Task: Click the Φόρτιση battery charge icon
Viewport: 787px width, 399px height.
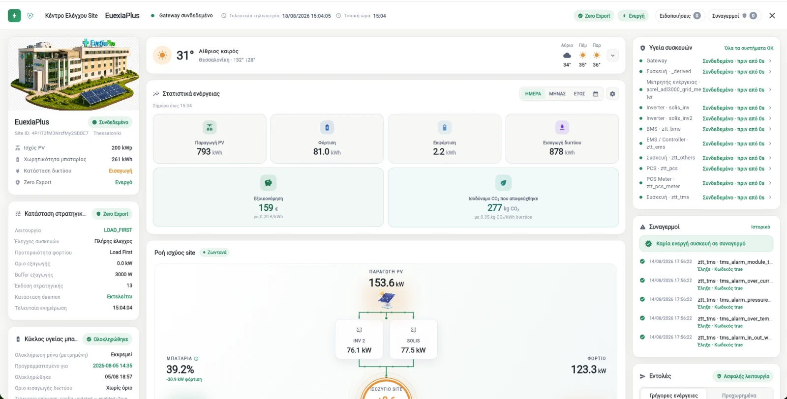Action: coord(327,127)
